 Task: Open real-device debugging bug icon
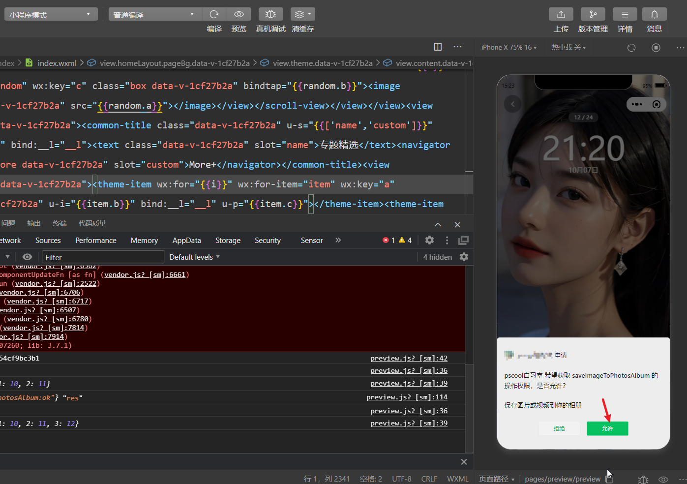point(270,14)
